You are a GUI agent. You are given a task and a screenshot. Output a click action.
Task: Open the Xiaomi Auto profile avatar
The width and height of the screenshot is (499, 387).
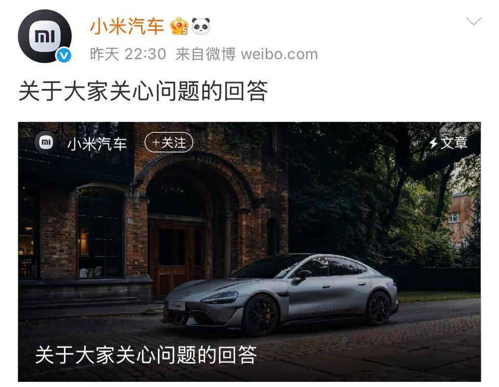(x=45, y=36)
